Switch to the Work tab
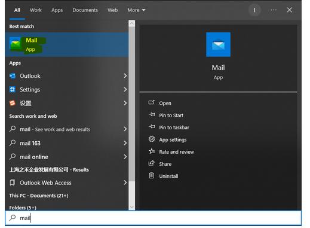This screenshot has width=310, height=228. (x=36, y=10)
